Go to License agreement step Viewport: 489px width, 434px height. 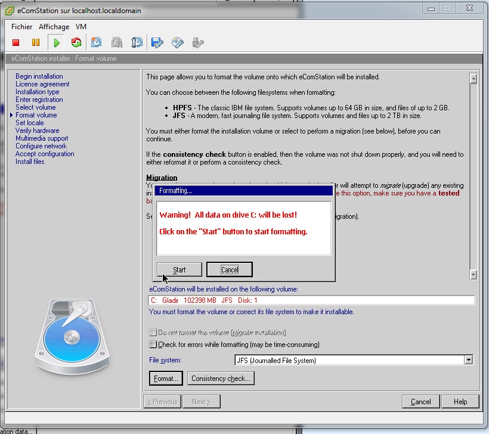pos(42,84)
